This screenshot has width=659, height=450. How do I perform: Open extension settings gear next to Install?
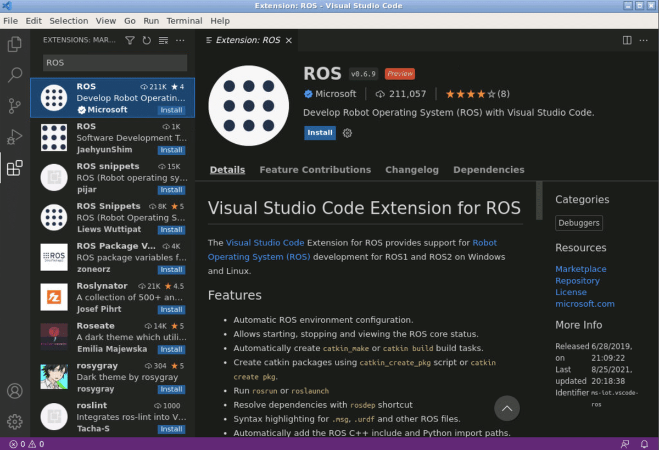(x=347, y=133)
